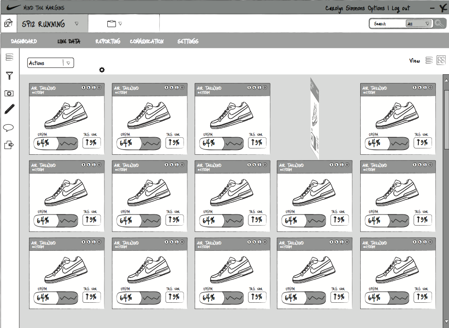Activate the pencil edit tool in sidebar
Screen dimensions: 449x328
(x=9, y=109)
